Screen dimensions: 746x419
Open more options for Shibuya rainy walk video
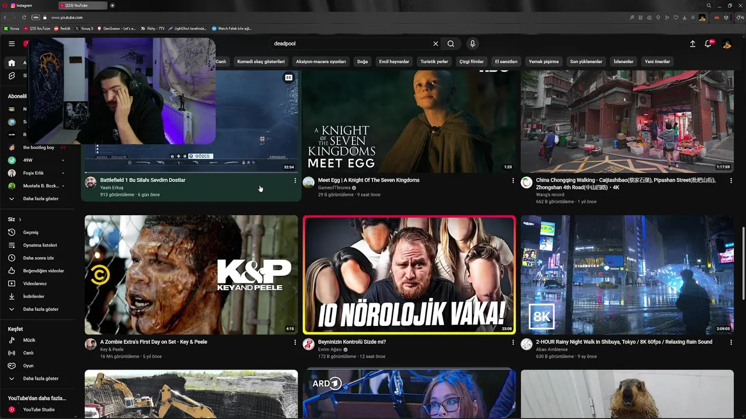pyautogui.click(x=731, y=342)
